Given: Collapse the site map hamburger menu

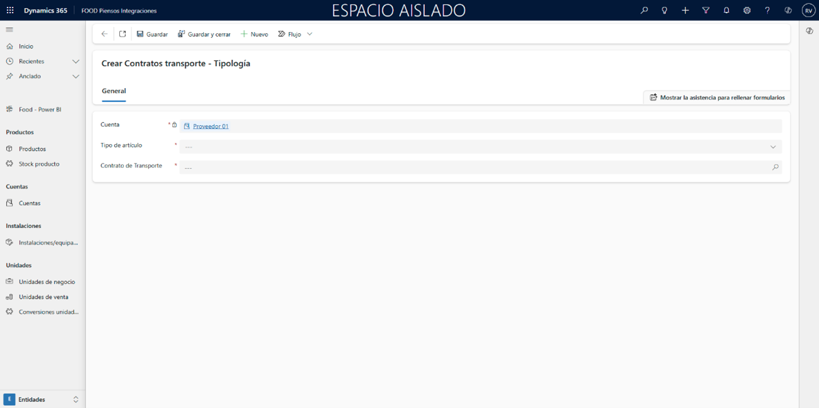Looking at the screenshot, I should (9, 30).
